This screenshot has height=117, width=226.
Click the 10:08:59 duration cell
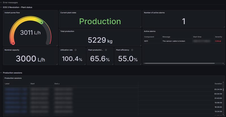[218, 103]
